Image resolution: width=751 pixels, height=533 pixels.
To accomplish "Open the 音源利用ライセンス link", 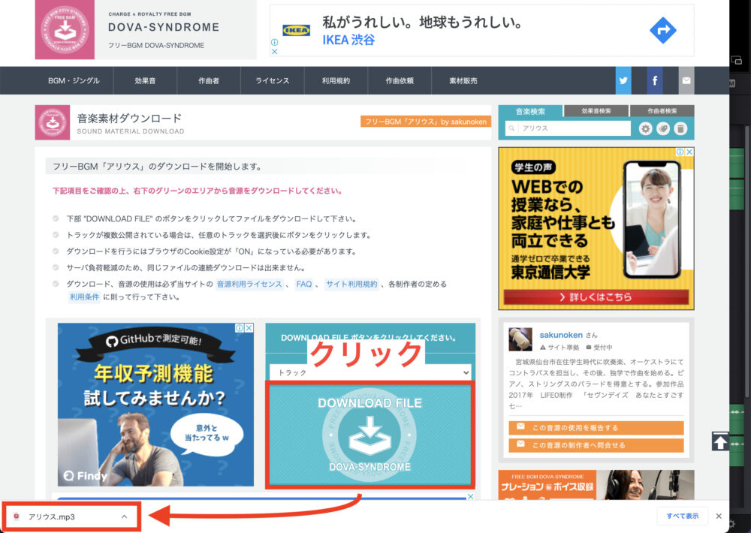I will click(249, 284).
